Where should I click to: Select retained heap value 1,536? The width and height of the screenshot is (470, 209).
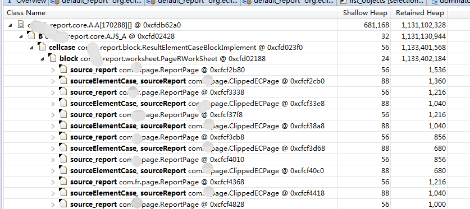coord(437,70)
